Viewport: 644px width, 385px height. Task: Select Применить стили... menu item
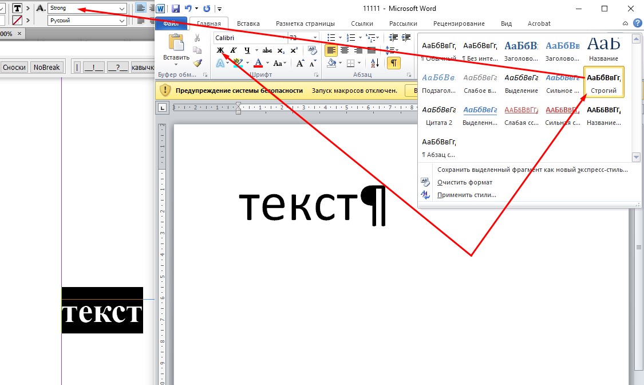pos(467,195)
